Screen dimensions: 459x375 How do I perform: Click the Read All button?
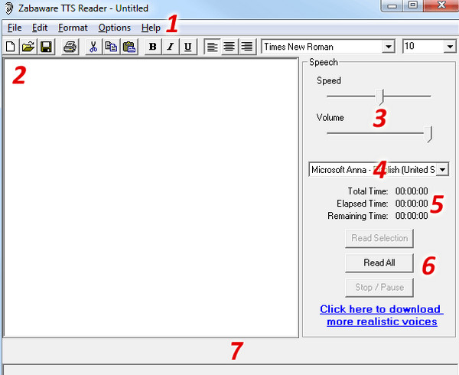pos(379,262)
